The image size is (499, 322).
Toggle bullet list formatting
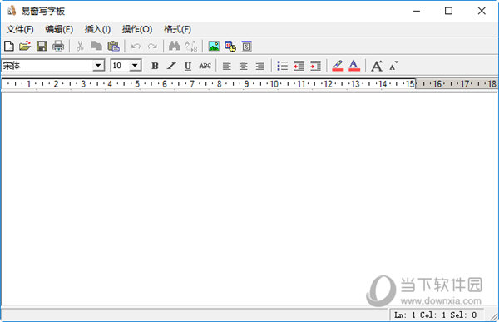coord(282,66)
